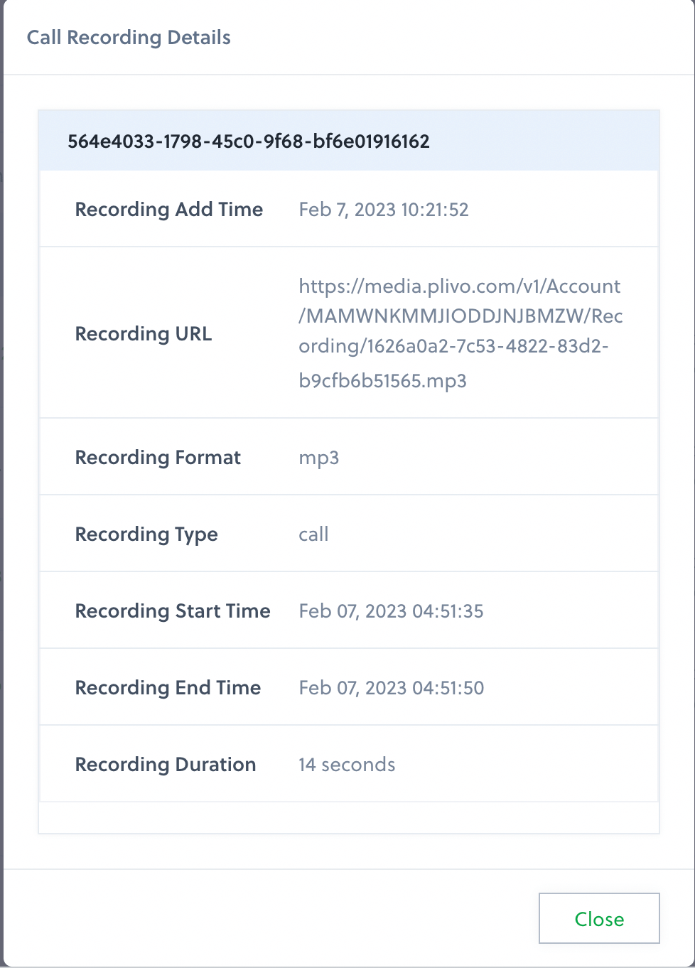
Task: Click the Recording Add Time label
Action: click(x=168, y=209)
